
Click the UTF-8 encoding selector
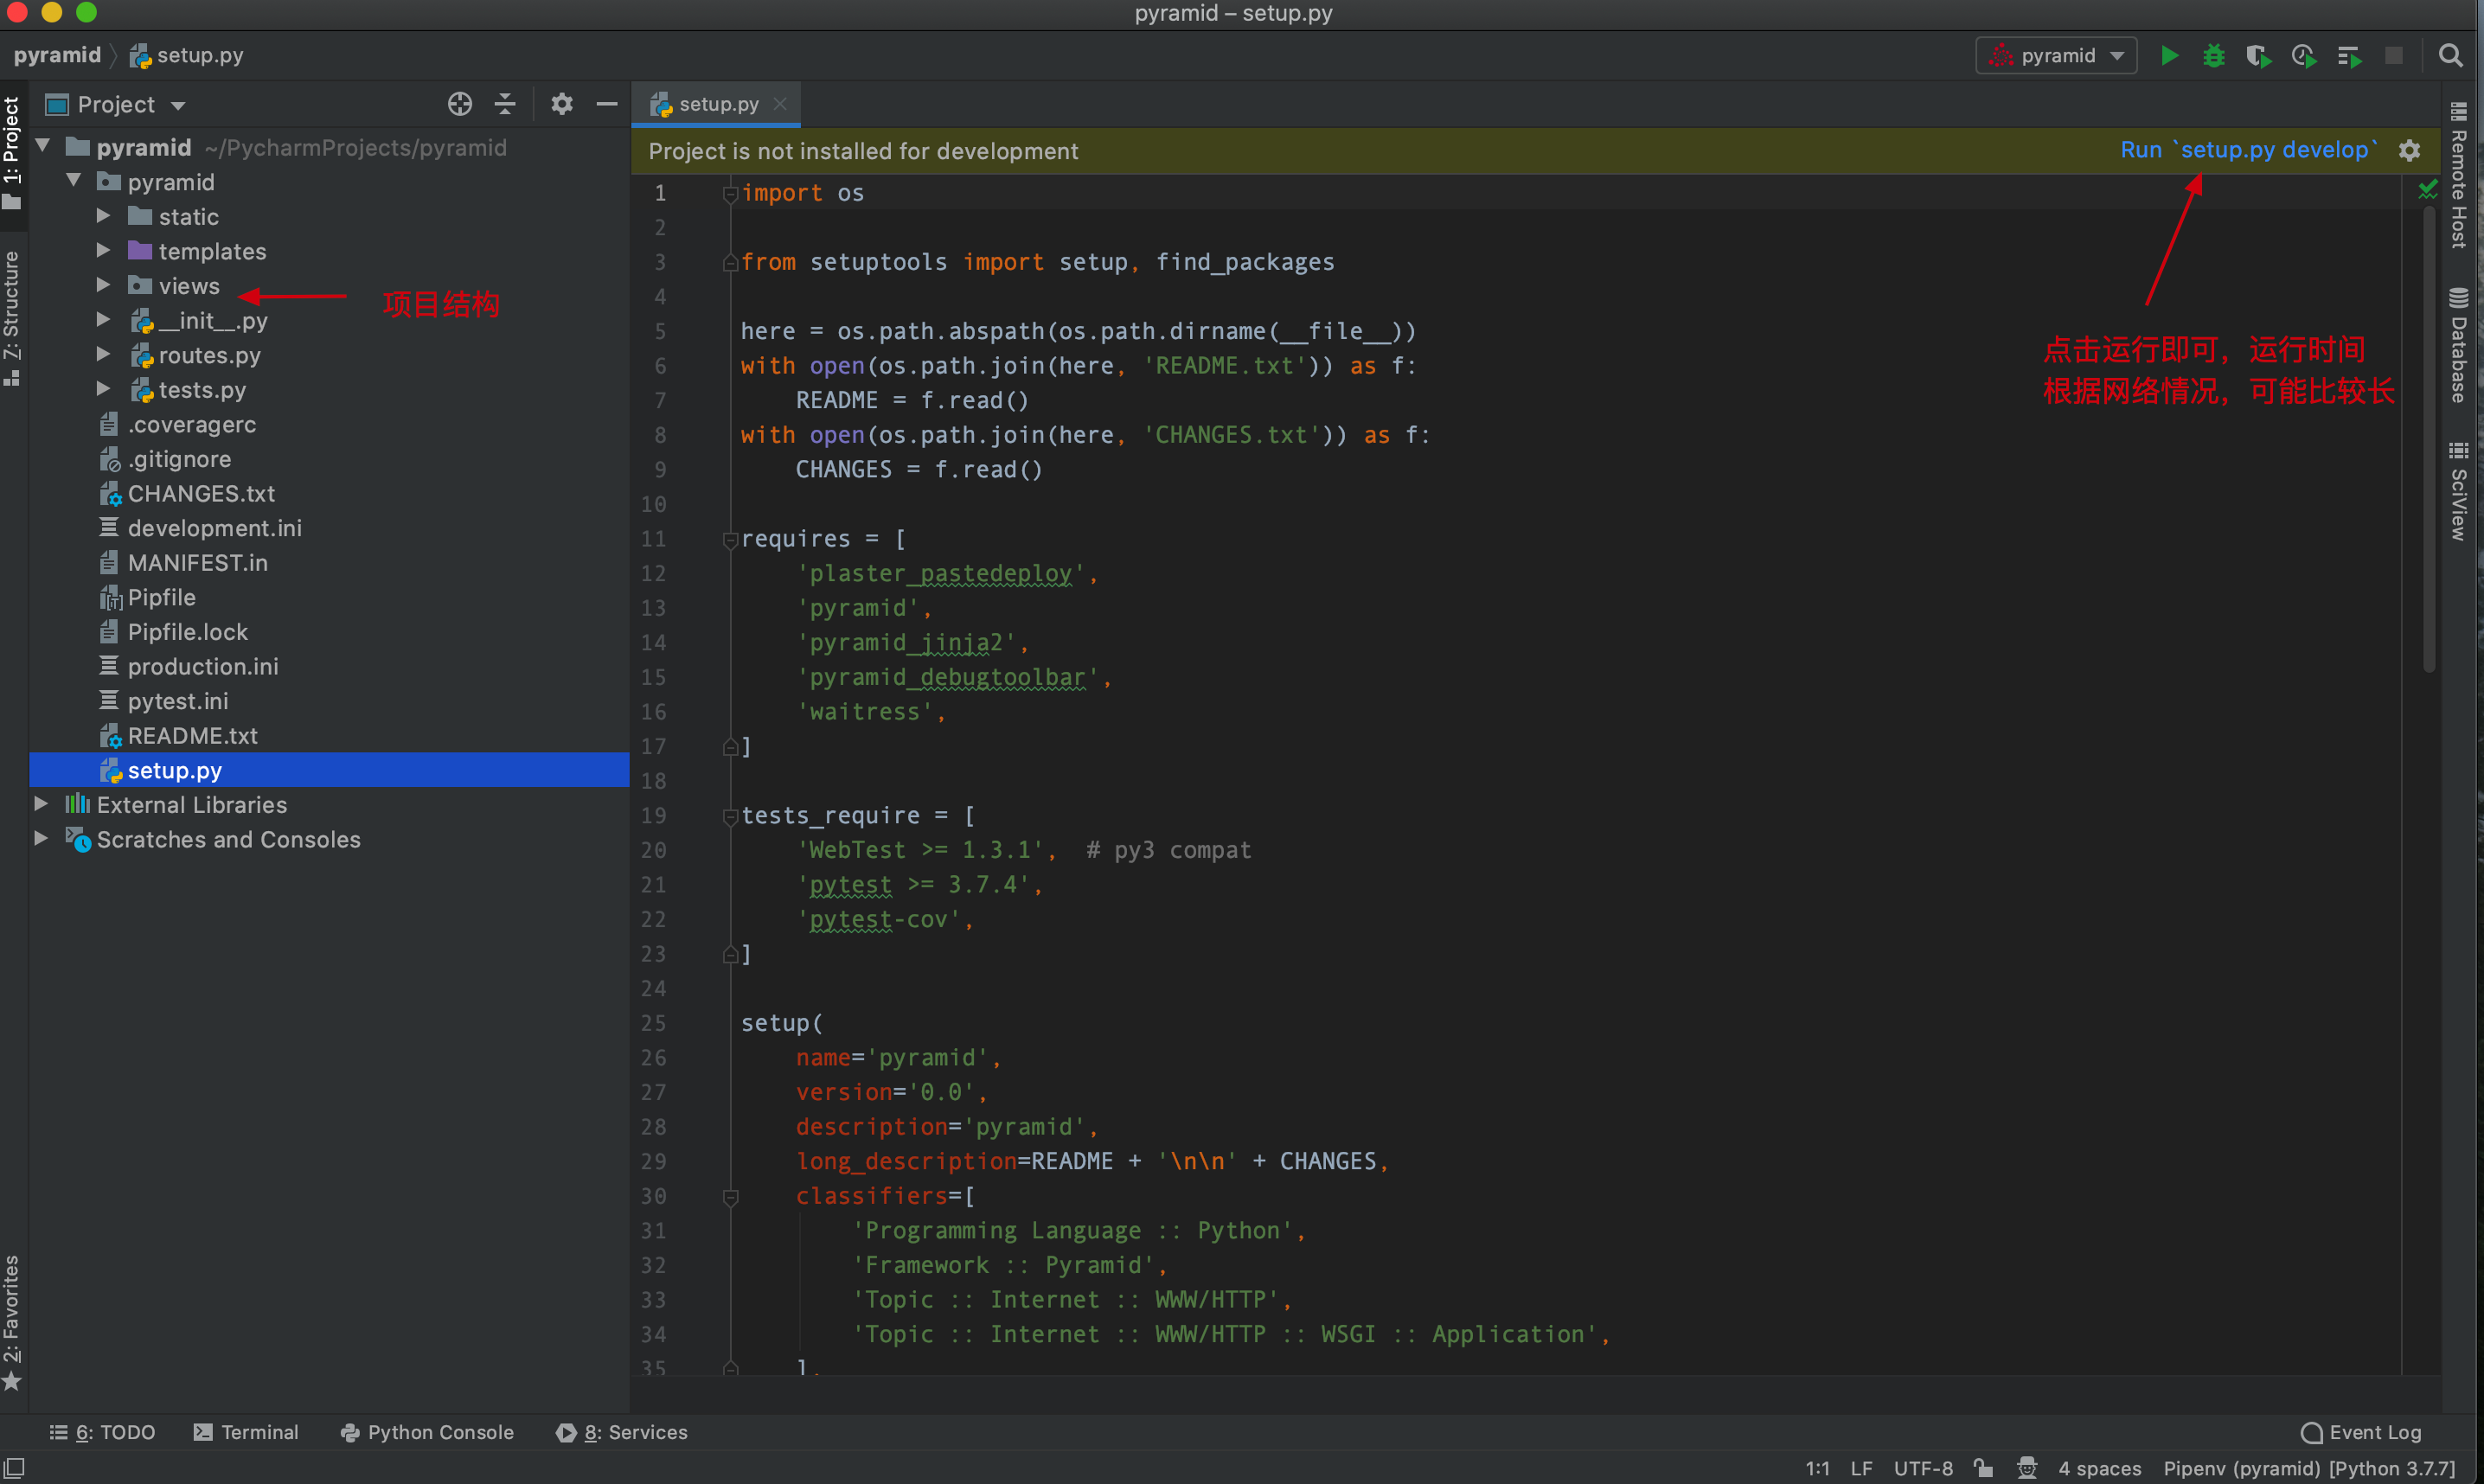(1923, 1468)
